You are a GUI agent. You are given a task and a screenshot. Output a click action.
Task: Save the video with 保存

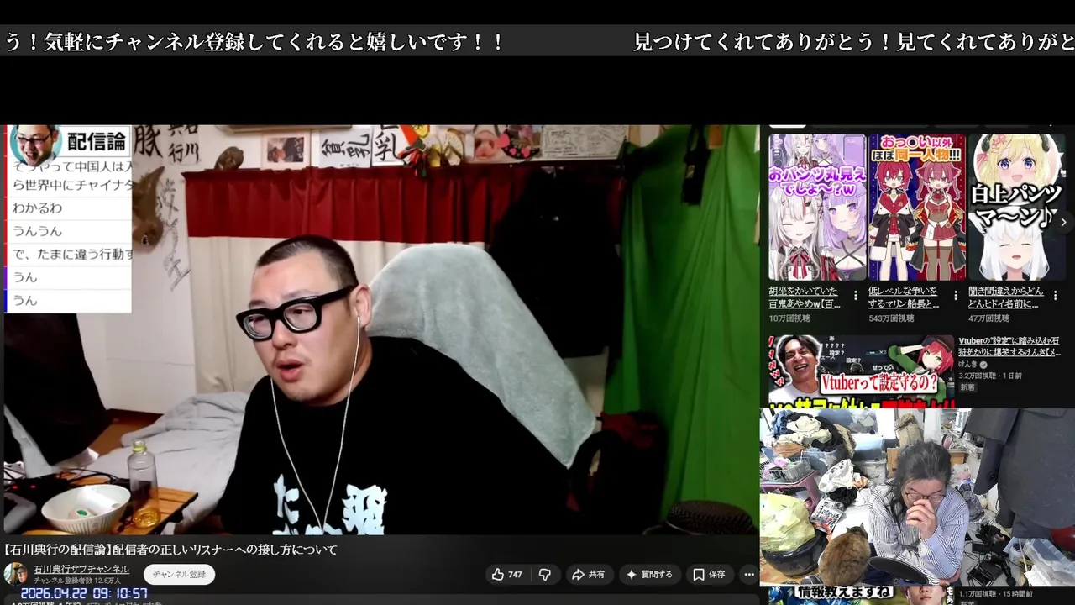[x=709, y=575]
